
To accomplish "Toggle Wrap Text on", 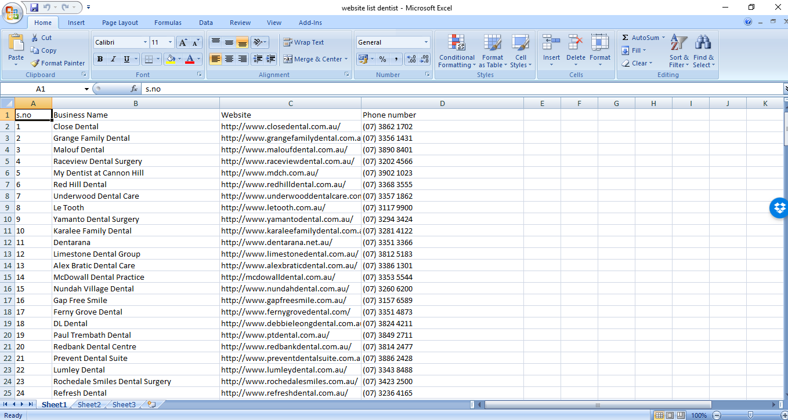I will point(303,42).
